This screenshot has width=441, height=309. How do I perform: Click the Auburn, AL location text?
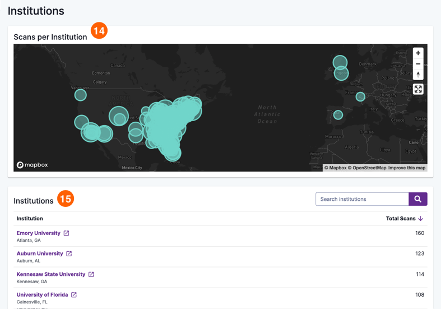click(29, 261)
